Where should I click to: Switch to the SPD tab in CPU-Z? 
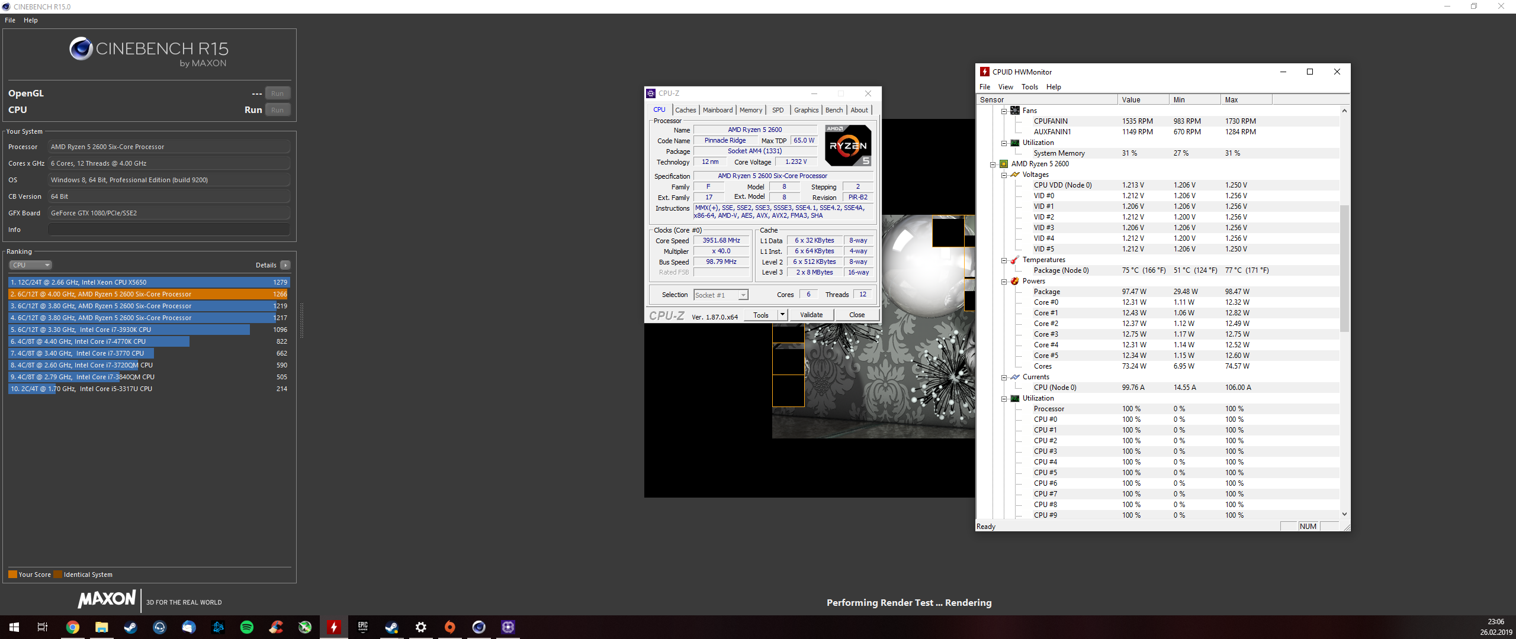click(x=778, y=110)
